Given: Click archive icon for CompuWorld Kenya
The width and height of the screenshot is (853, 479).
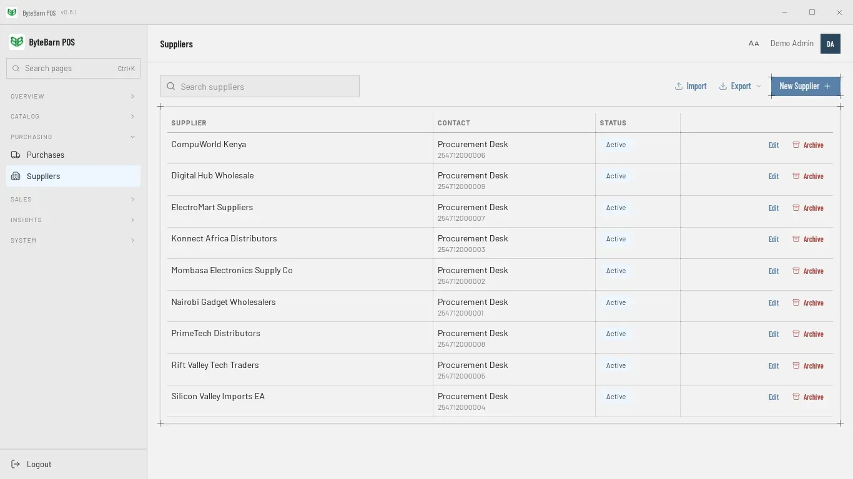Looking at the screenshot, I should pos(796,145).
